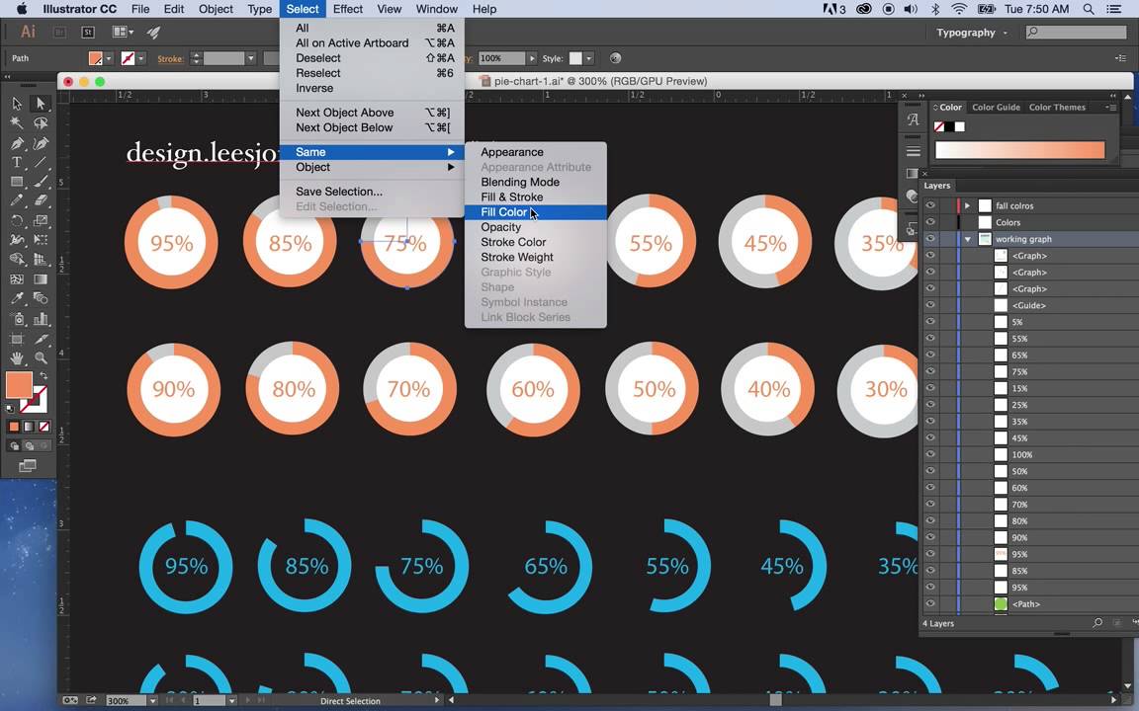The height and width of the screenshot is (711, 1139).
Task: Hide the 100% sublayer
Action: (x=929, y=455)
